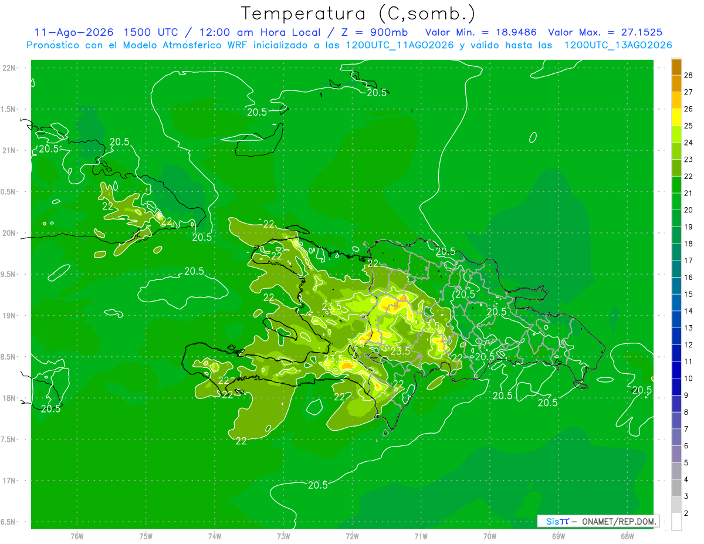This screenshot has height=544, width=704.
Task: Pick the dark blue legend color between 10 and 11
Action: 676,370
